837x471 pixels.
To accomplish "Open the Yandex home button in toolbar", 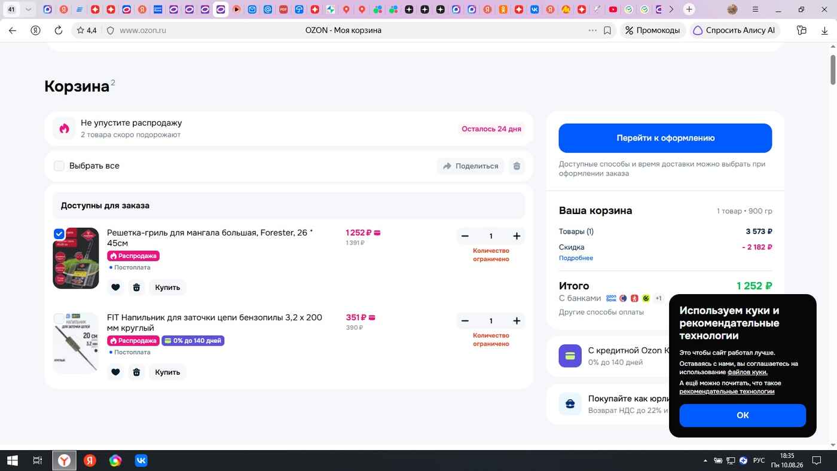I will pyautogui.click(x=36, y=30).
